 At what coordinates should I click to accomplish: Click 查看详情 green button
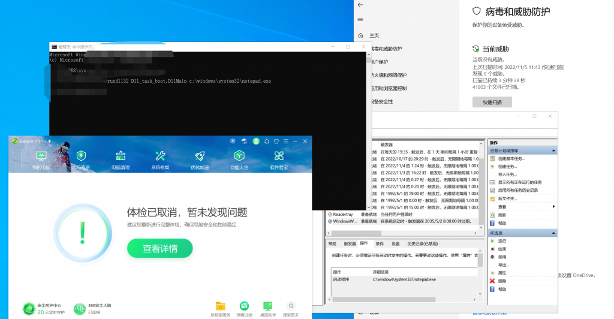159,248
